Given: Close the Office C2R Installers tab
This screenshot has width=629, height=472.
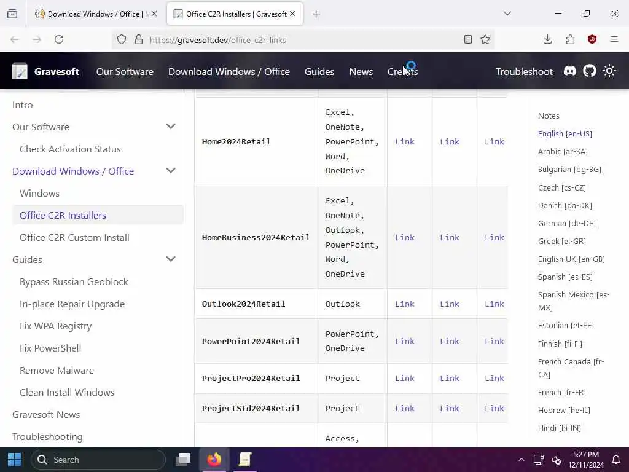Looking at the screenshot, I should (292, 14).
